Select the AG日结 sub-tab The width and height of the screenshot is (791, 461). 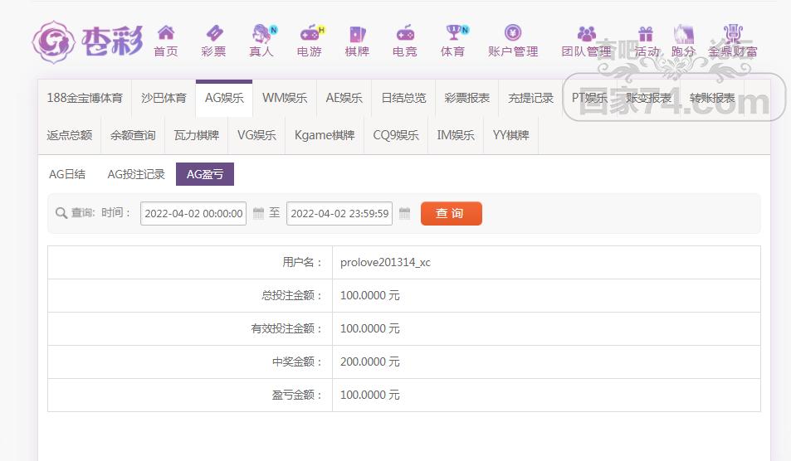(67, 174)
